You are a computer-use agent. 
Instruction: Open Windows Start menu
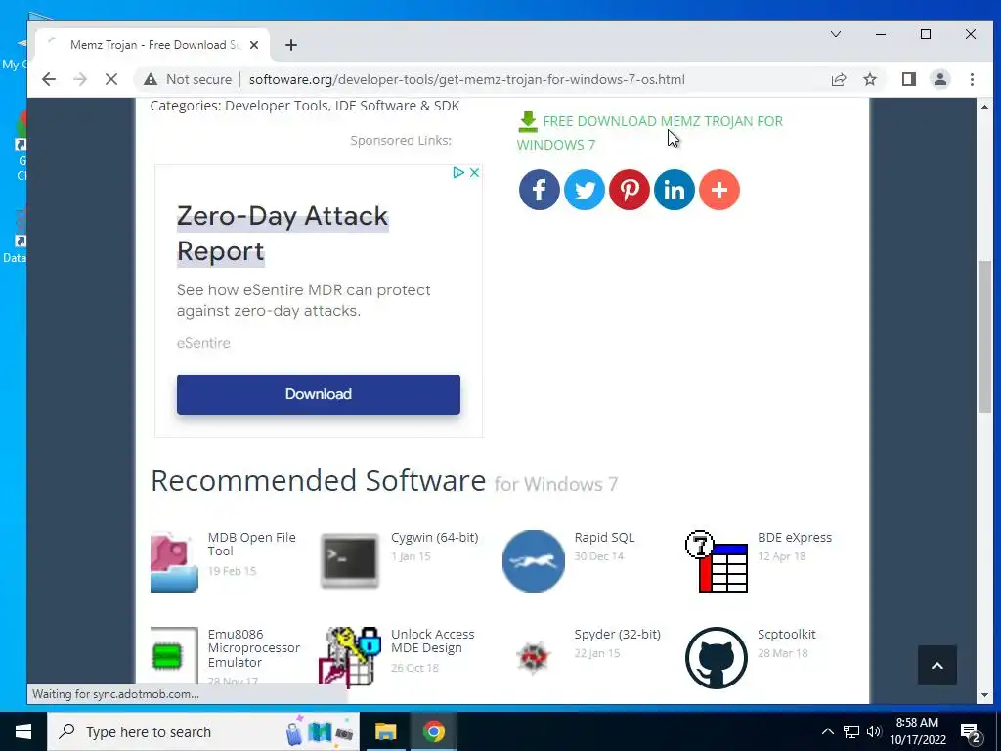(x=23, y=731)
